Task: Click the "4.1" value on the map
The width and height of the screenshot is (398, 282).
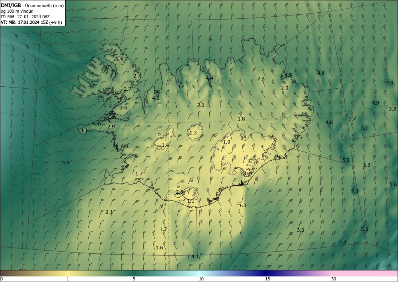Action: (195, 257)
